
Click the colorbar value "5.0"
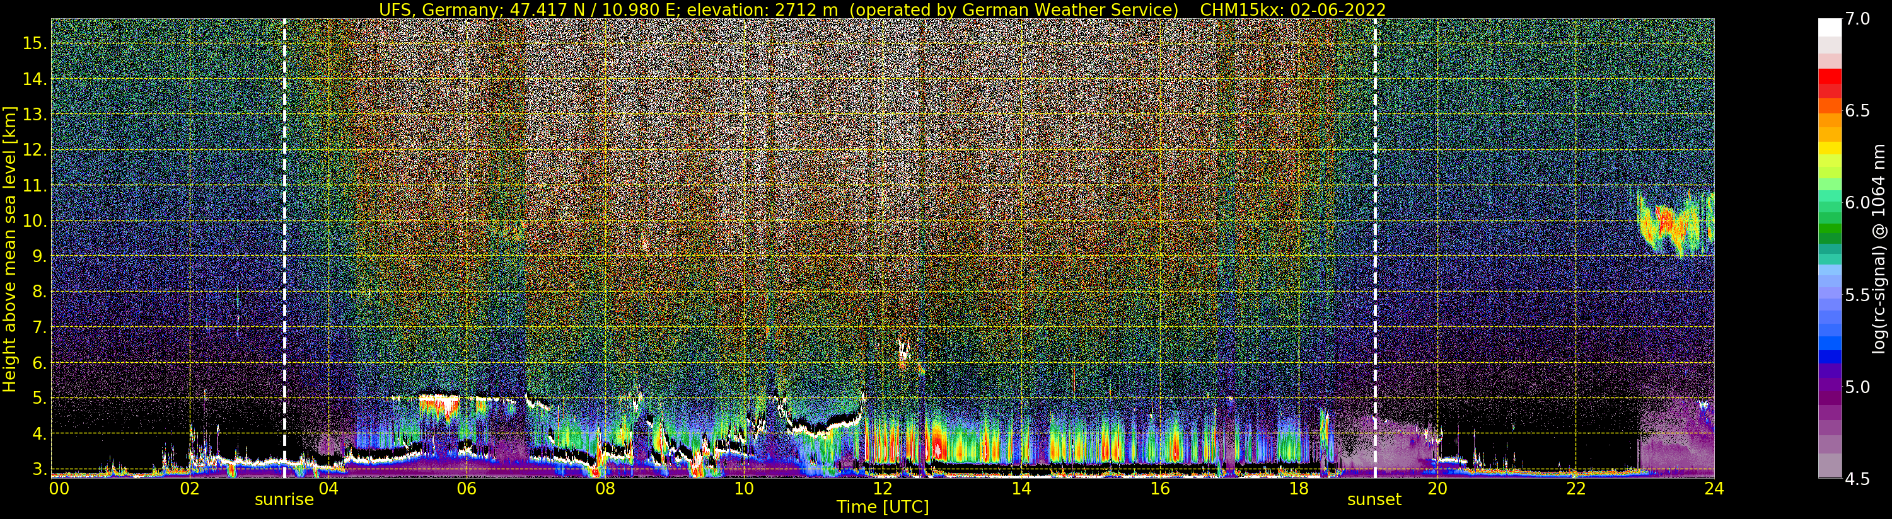[1857, 387]
